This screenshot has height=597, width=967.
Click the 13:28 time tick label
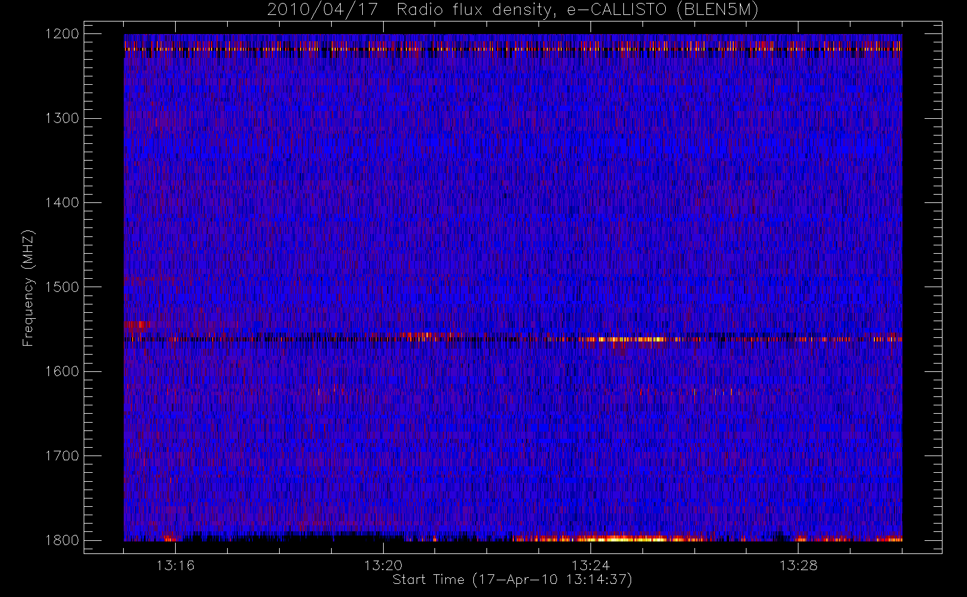point(798,565)
